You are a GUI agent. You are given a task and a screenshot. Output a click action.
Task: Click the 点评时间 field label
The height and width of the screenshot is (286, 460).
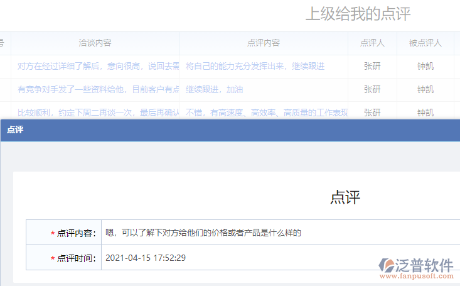click(77, 258)
